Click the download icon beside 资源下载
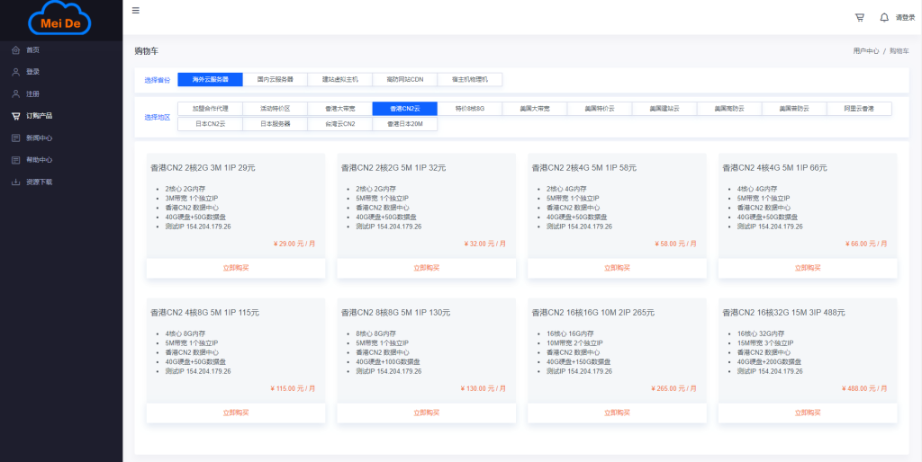This screenshot has width=922, height=462. [x=15, y=182]
